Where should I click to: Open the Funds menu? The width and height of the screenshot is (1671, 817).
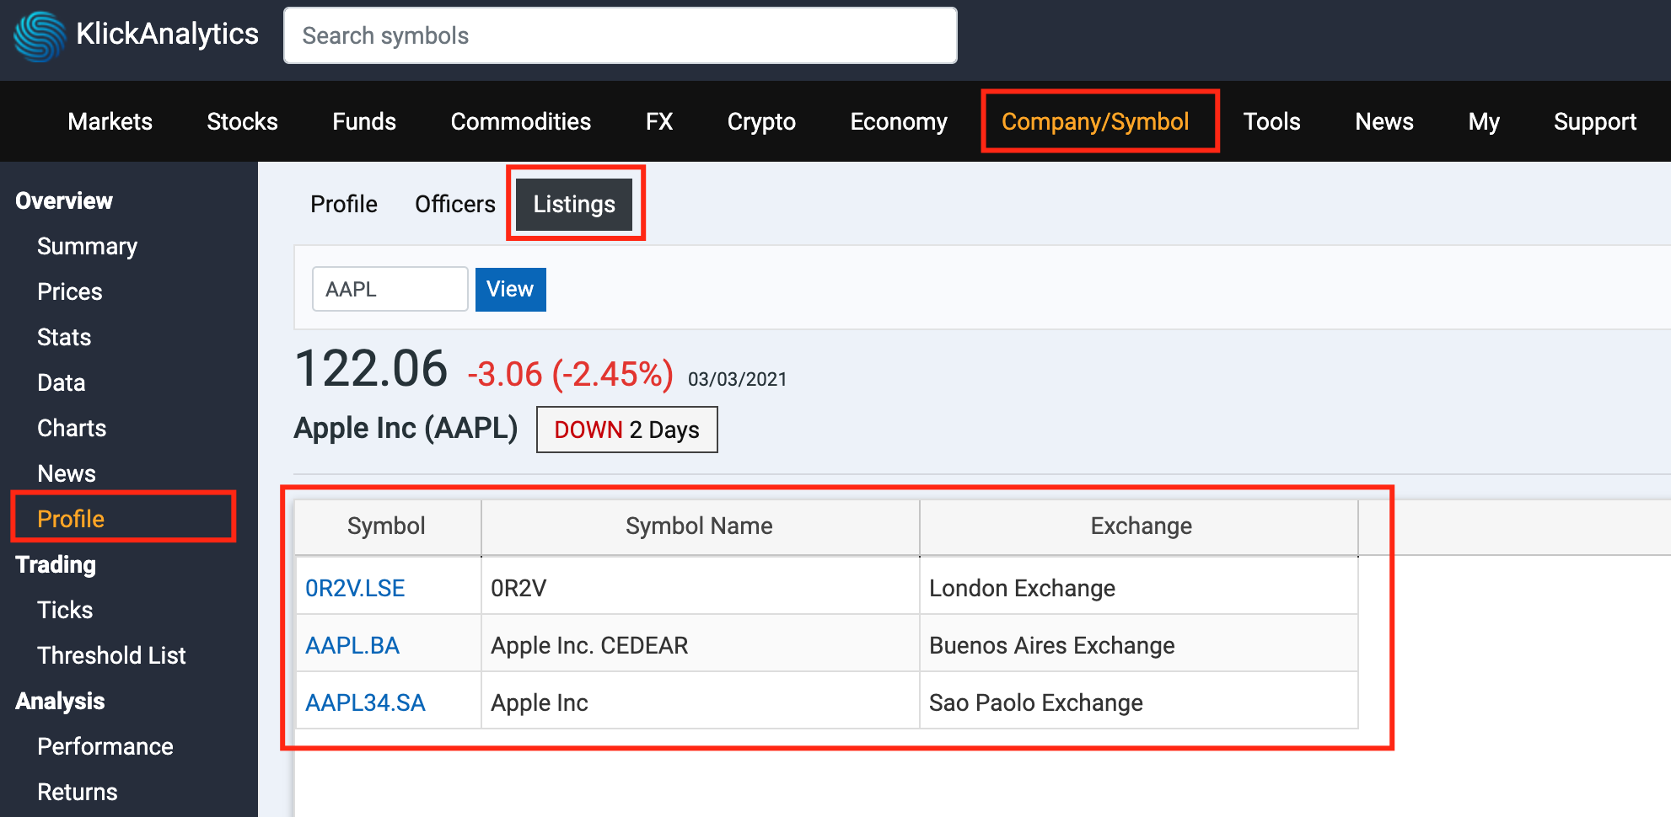pos(364,121)
